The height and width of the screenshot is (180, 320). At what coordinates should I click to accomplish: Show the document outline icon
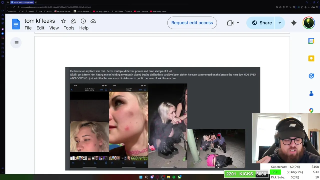(16, 43)
